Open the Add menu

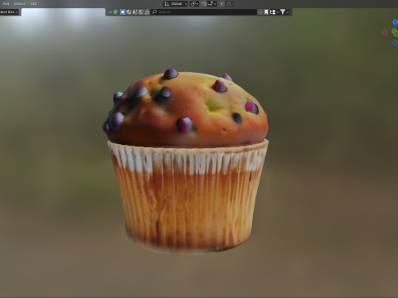point(6,3)
